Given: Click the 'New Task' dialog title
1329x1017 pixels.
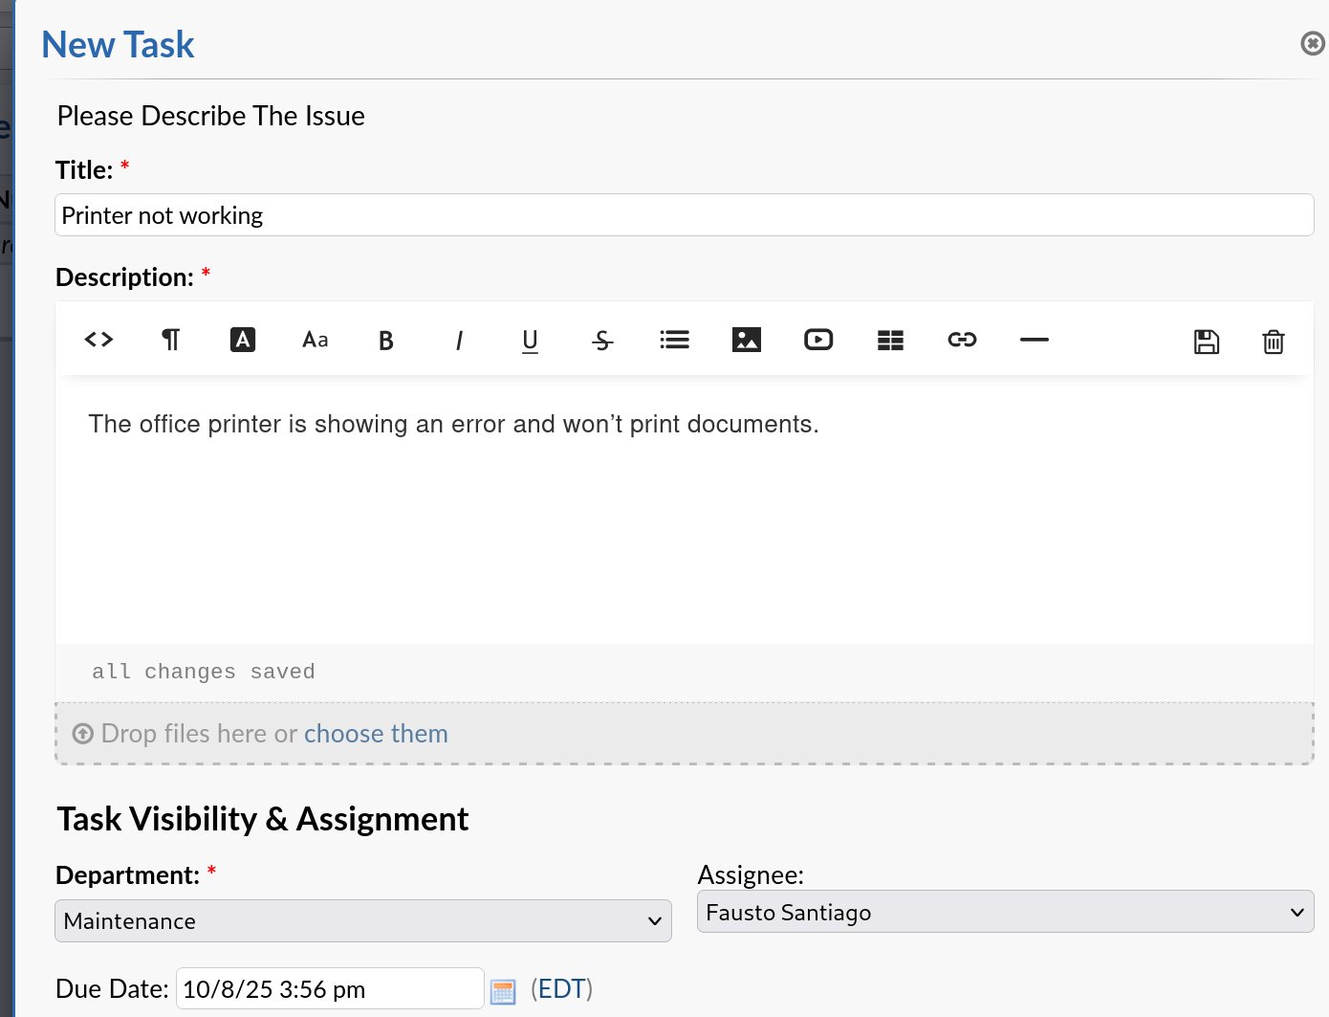Looking at the screenshot, I should (119, 45).
